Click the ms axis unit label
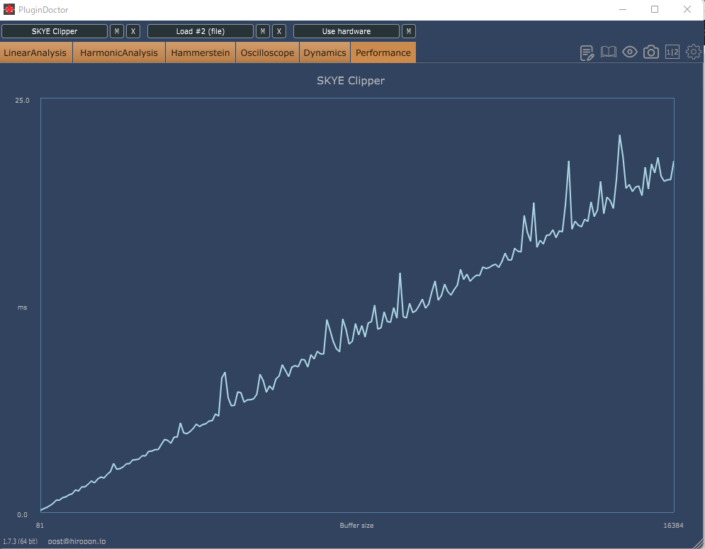This screenshot has height=549, width=705. [x=22, y=307]
